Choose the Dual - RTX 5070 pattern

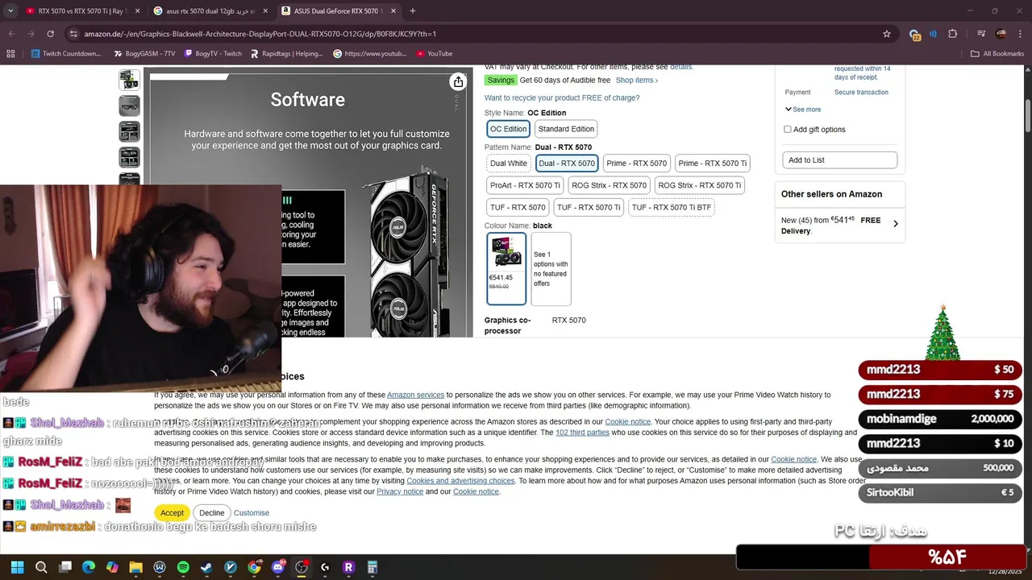[567, 163]
